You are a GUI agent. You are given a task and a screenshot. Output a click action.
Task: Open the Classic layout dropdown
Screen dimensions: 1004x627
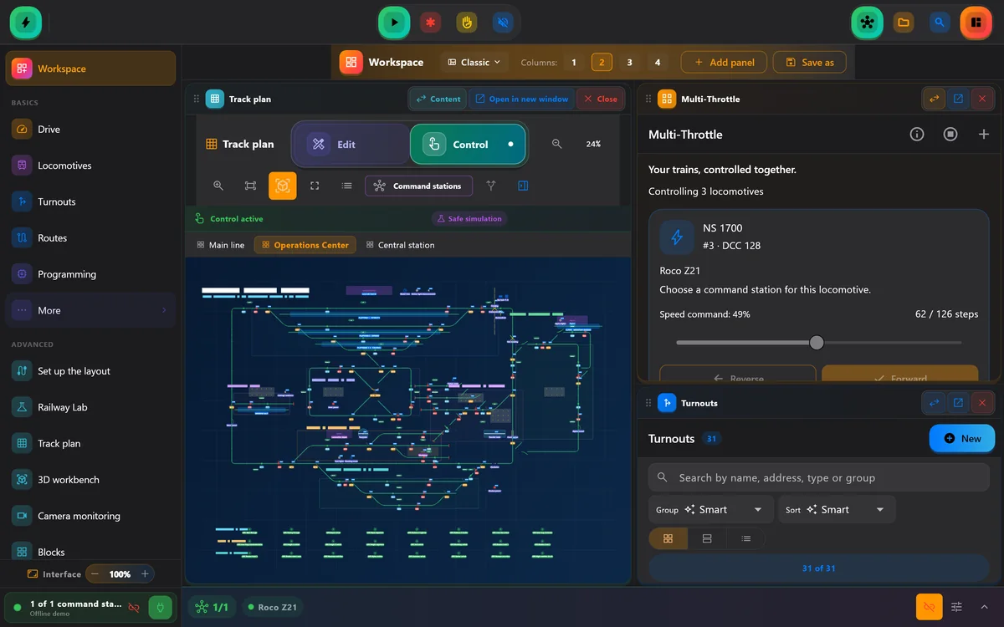[x=474, y=62]
